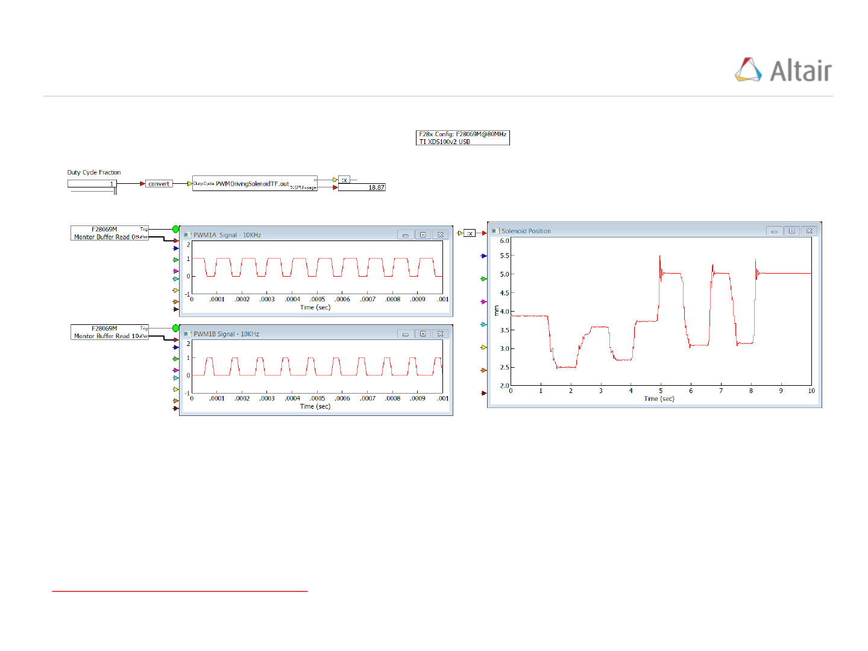Minimize the Solenoid Position plot window
Image resolution: width=868 pixels, height=651 pixels.
click(x=775, y=231)
